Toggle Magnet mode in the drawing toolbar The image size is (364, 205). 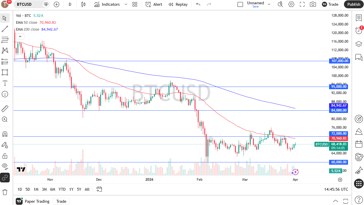click(5, 134)
